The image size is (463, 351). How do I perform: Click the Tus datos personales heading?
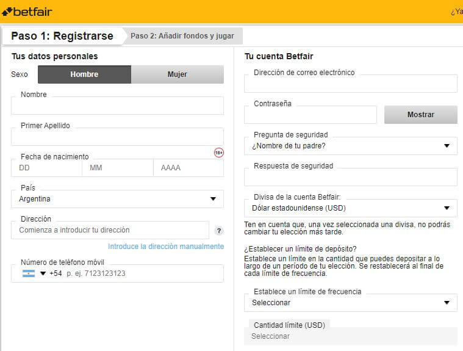tap(55, 56)
